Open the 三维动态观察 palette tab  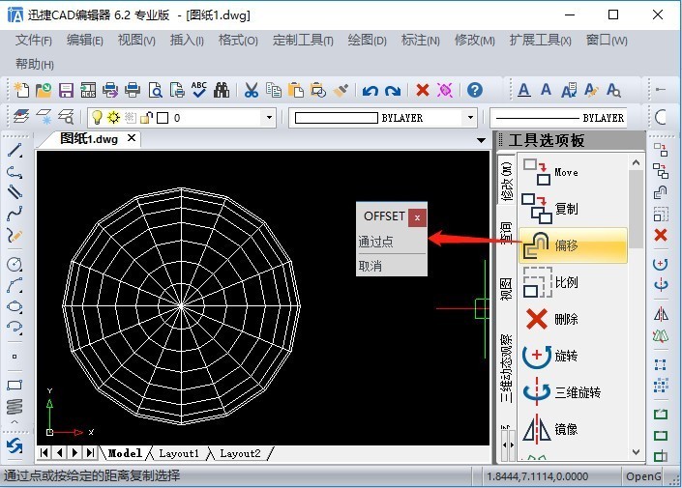point(506,368)
